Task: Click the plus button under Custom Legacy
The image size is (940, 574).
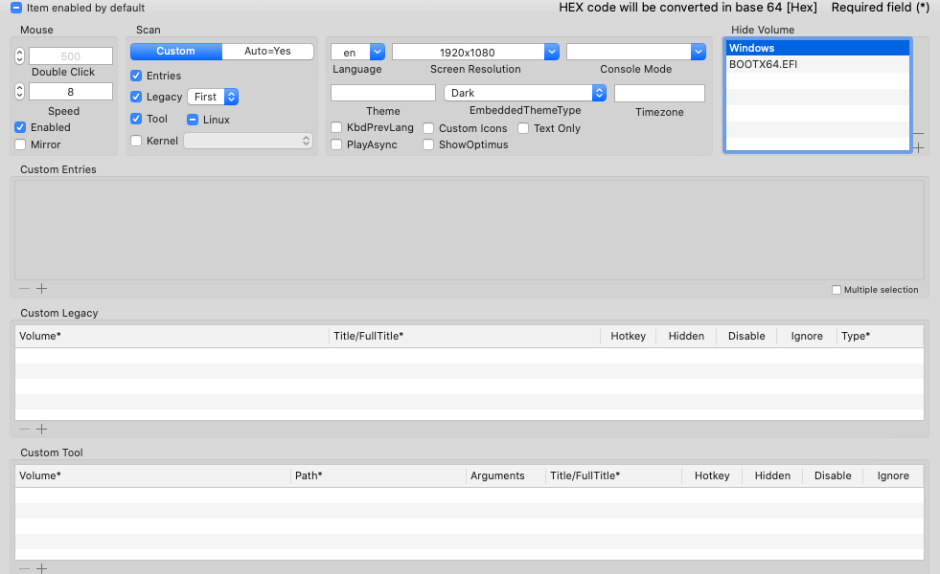Action: [x=42, y=430]
